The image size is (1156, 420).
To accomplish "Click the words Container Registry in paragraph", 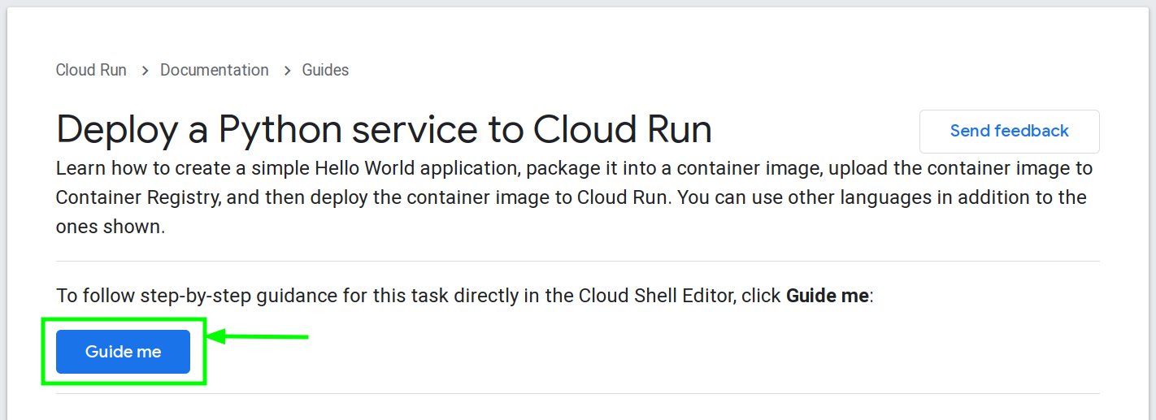I will pos(133,197).
